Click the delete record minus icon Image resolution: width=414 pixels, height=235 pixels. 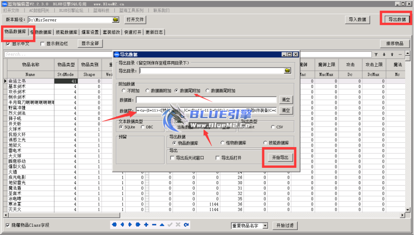tap(154, 225)
